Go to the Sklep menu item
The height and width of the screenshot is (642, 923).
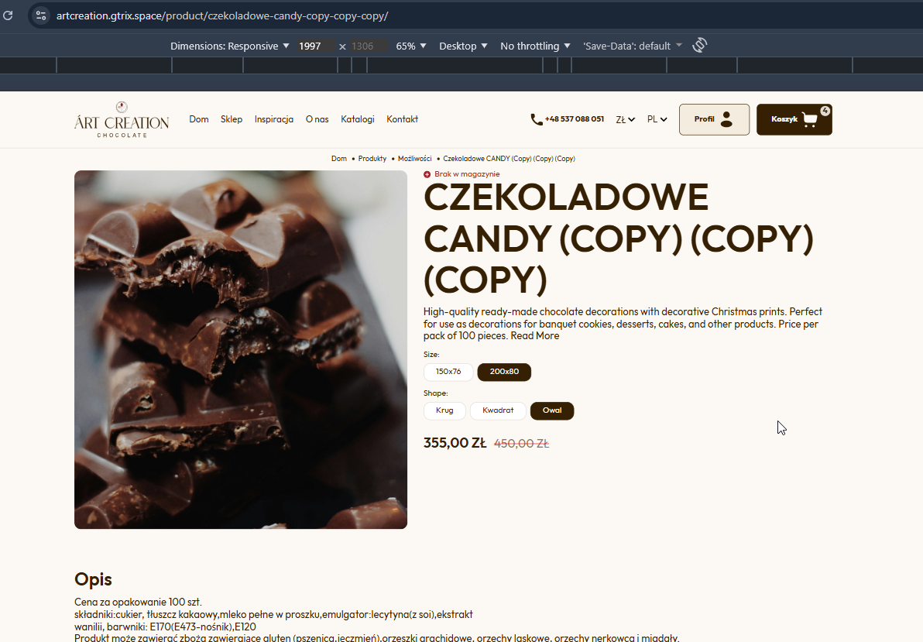232,119
